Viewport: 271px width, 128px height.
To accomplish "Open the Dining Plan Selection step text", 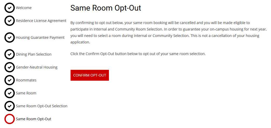I will pyautogui.click(x=33, y=54).
